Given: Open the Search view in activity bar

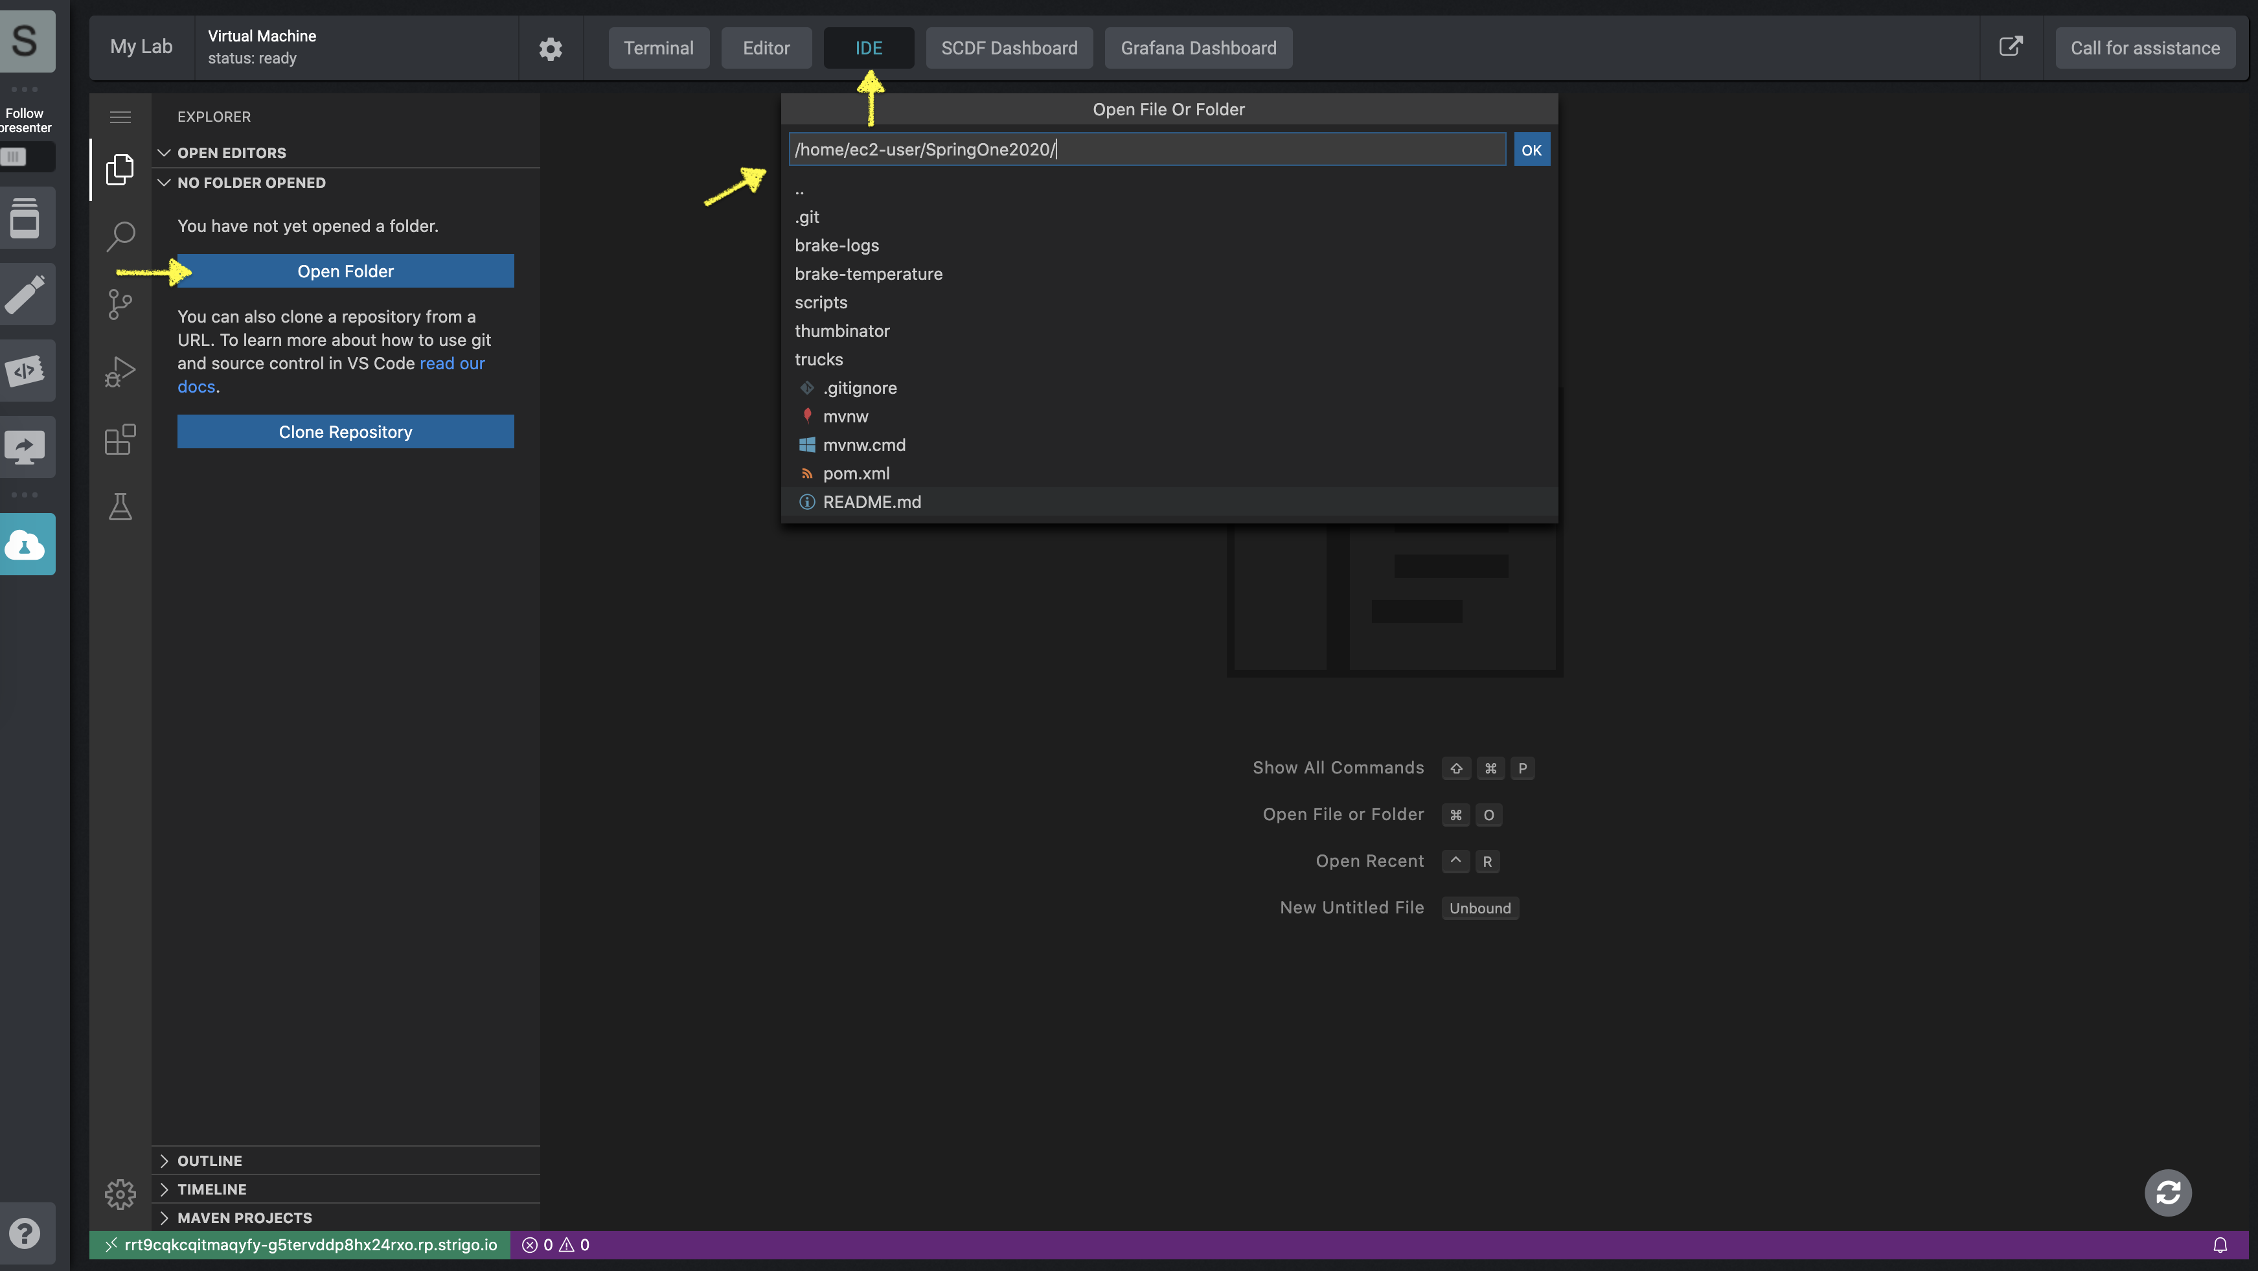Looking at the screenshot, I should pyautogui.click(x=120, y=236).
